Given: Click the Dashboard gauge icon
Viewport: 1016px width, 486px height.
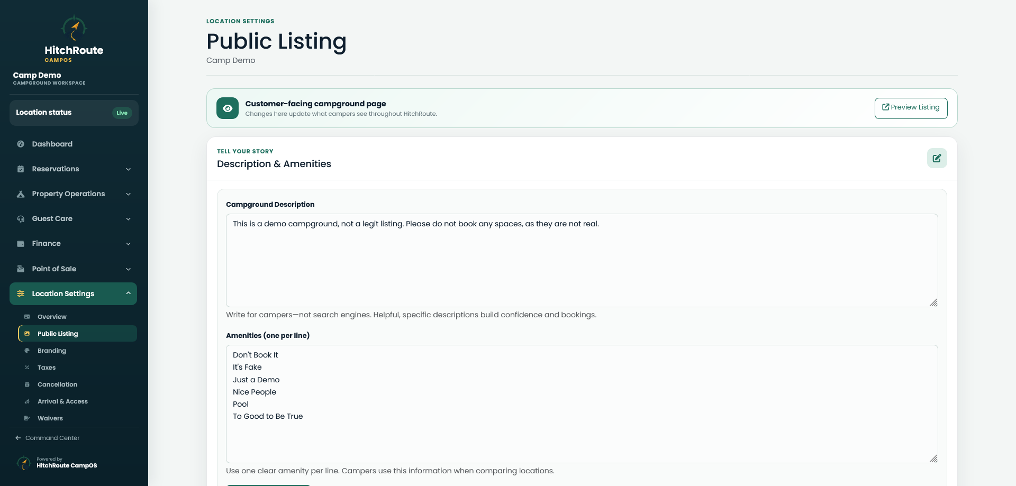Looking at the screenshot, I should [21, 144].
